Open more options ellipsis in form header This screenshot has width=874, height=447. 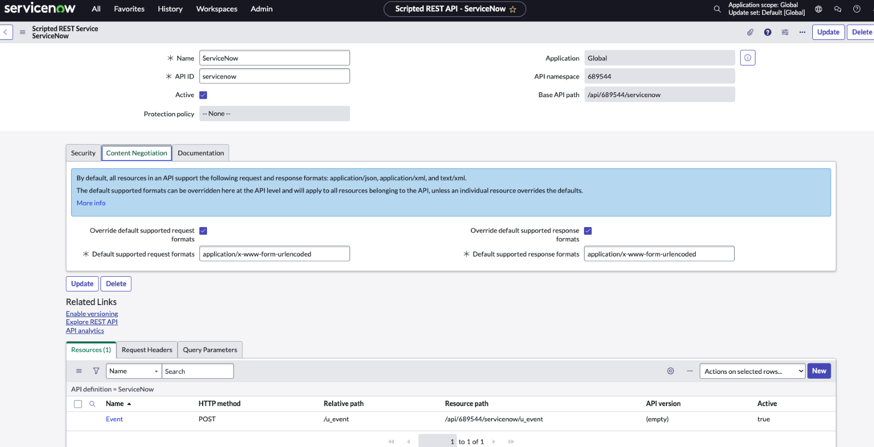[x=802, y=32]
